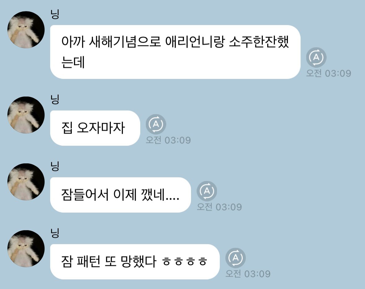Select the '집 오자마자' message bubble

click(95, 128)
